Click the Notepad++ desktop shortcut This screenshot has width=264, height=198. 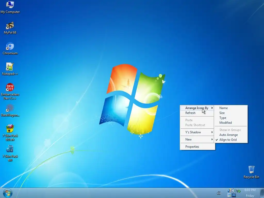(10, 69)
